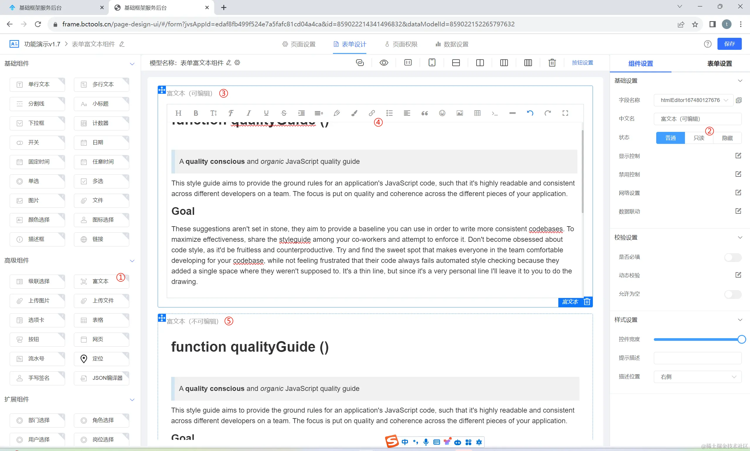This screenshot has height=451, width=750.
Task: Open the 按钮设置 link
Action: (x=582, y=63)
